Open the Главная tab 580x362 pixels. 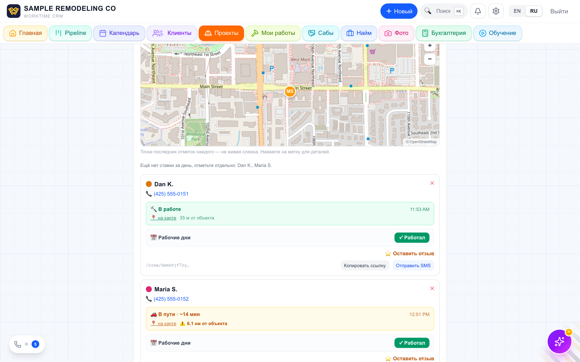pyautogui.click(x=25, y=33)
